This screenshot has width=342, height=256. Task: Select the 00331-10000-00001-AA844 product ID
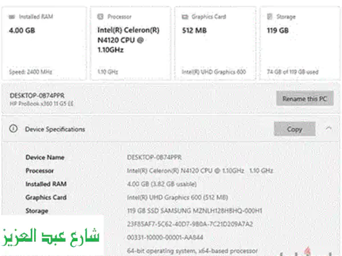(x=165, y=237)
